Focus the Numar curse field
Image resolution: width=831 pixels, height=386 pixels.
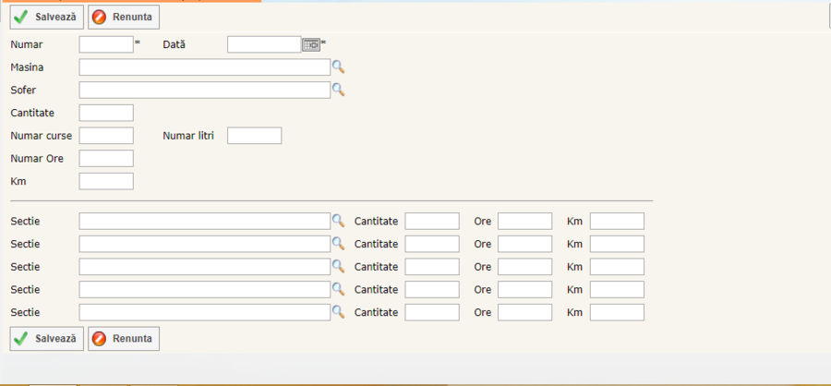106,136
